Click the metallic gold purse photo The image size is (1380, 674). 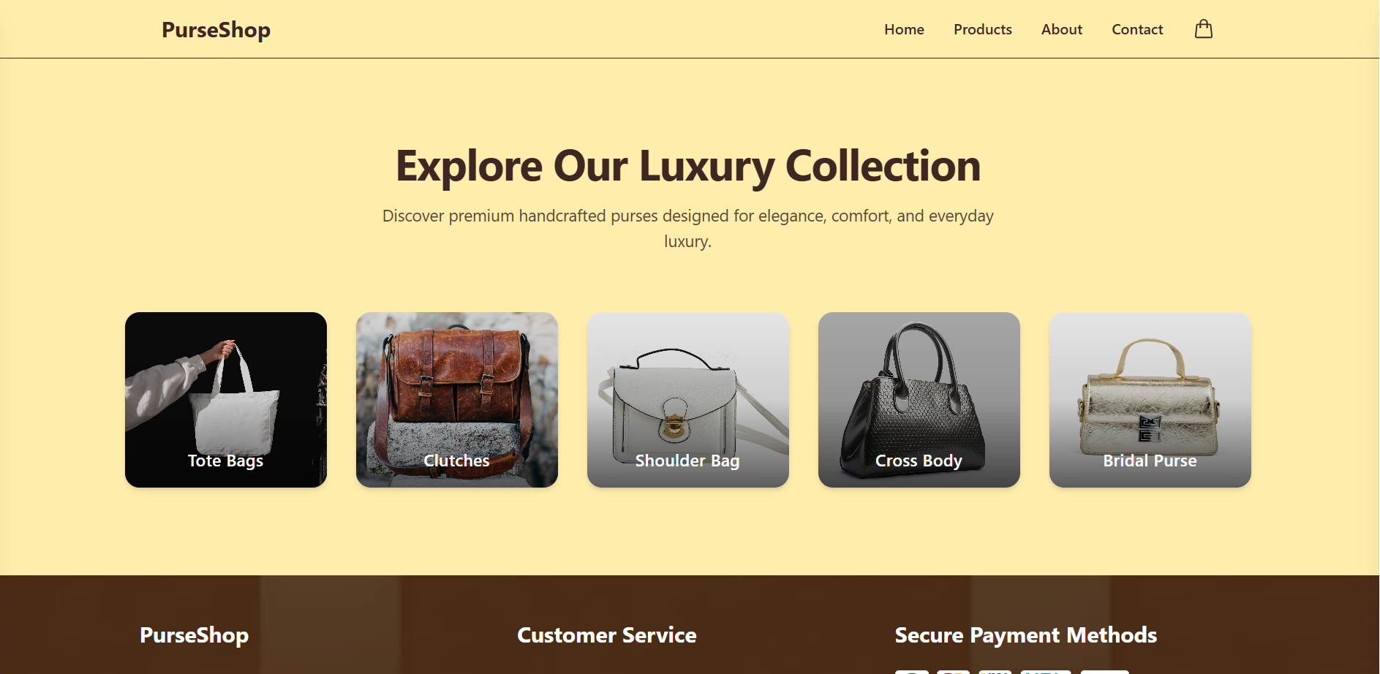coord(1150,400)
